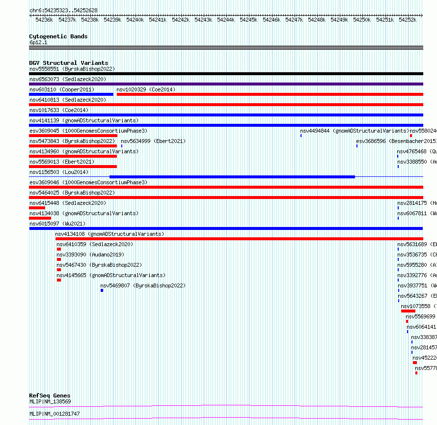Select esv3609046 (1000GenomesConsortiumPhase3) label
The width and height of the screenshot is (437, 425).
(88, 182)
